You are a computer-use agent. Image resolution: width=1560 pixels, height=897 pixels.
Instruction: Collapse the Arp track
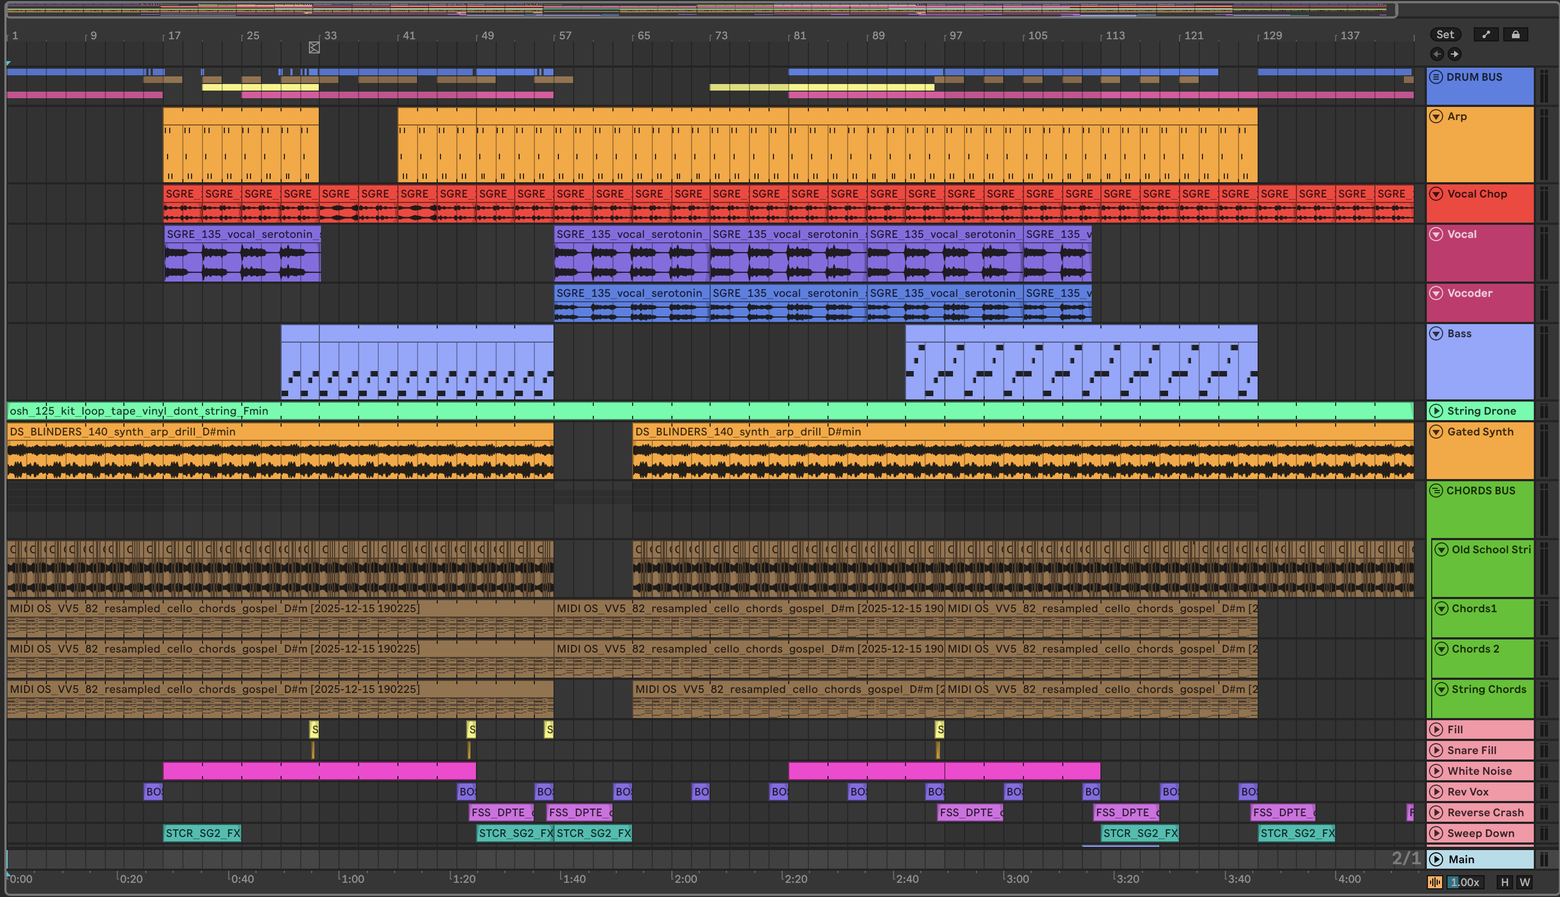tap(1436, 116)
